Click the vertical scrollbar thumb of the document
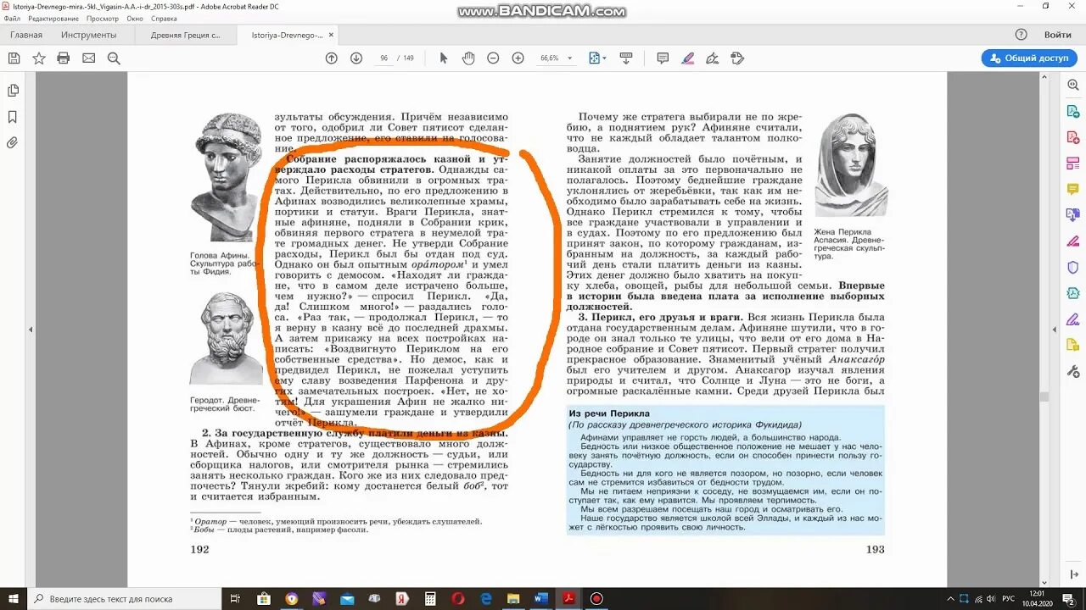Viewport: 1086px width, 610px height. coord(1044,396)
